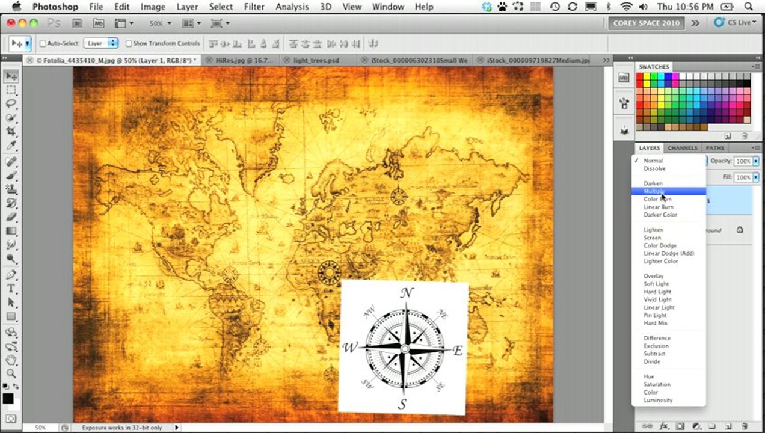The height and width of the screenshot is (433, 765).
Task: Expand the CS Live dropdown
Action: pyautogui.click(x=737, y=23)
